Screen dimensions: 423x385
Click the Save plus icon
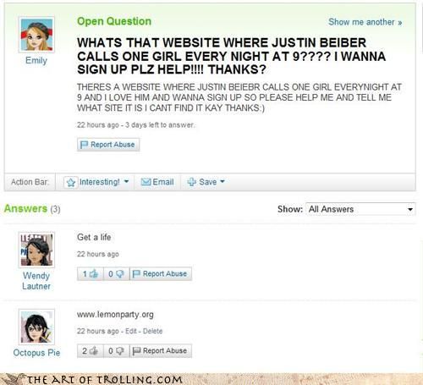point(191,182)
